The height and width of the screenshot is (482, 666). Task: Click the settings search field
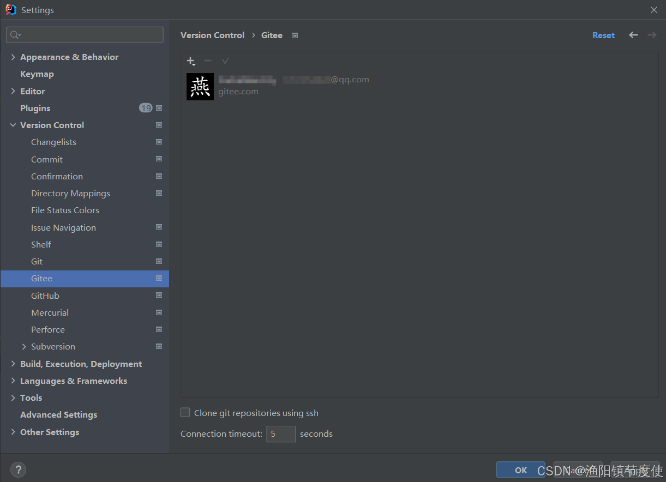click(85, 35)
